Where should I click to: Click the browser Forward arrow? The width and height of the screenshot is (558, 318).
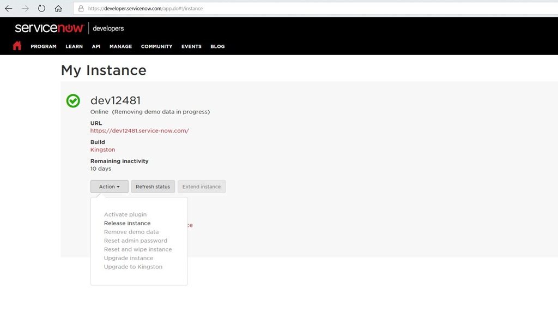click(25, 9)
